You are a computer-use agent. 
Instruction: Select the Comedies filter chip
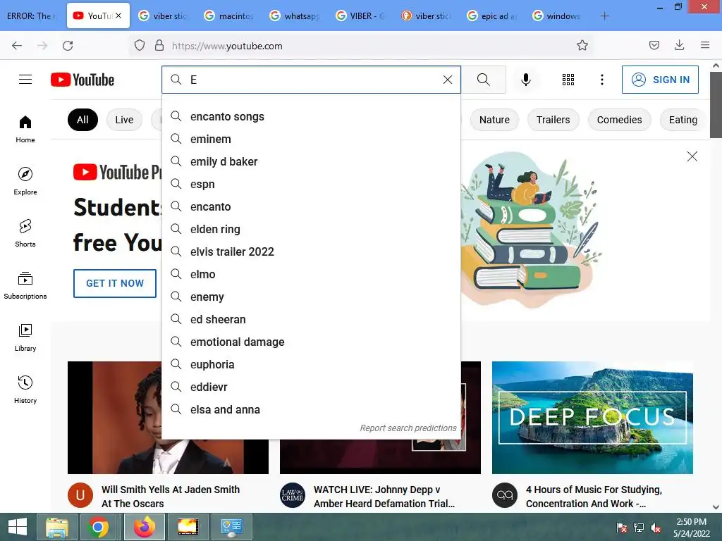[619, 120]
